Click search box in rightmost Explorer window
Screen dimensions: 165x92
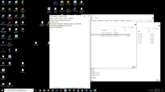(x=155, y=29)
